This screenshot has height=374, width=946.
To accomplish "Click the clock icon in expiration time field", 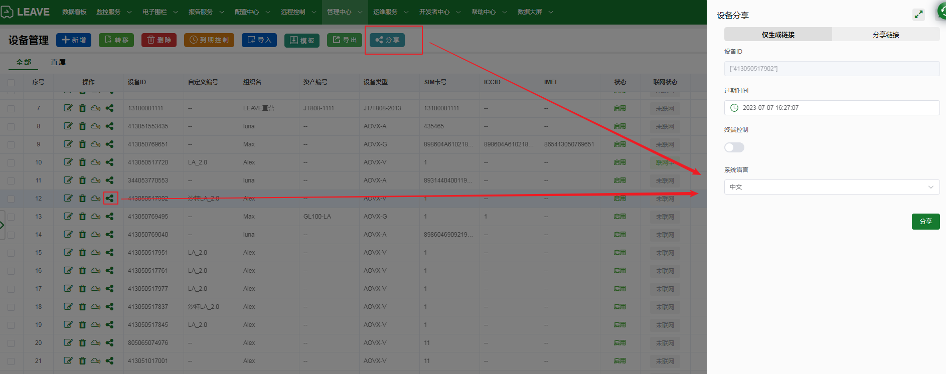I will click(x=734, y=108).
